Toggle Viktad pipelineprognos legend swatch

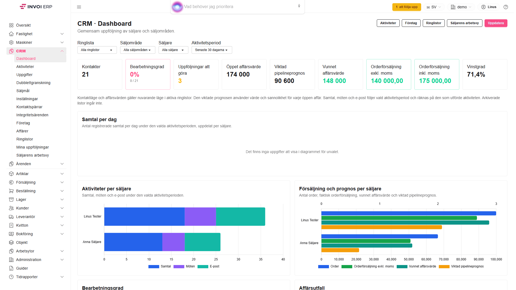pyautogui.click(x=444, y=266)
